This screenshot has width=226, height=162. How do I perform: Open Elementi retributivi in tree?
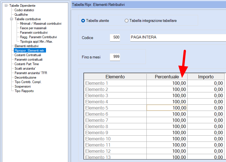(x=27, y=46)
